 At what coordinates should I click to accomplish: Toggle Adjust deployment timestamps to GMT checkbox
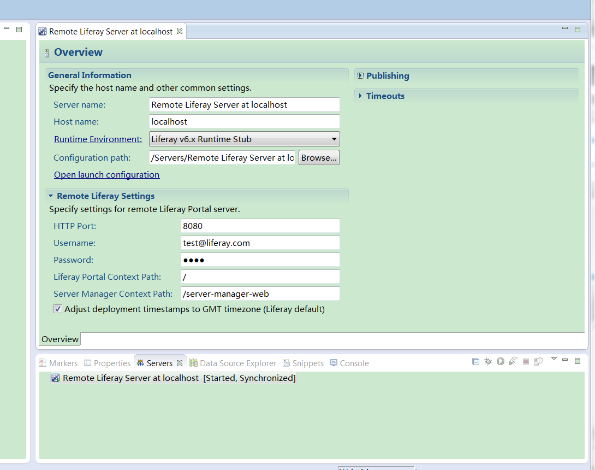(58, 309)
